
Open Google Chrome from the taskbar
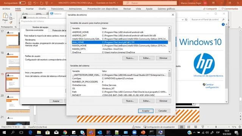[65, 133]
